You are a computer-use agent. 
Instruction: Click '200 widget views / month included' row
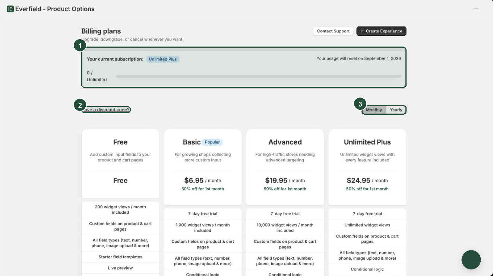[x=120, y=210]
